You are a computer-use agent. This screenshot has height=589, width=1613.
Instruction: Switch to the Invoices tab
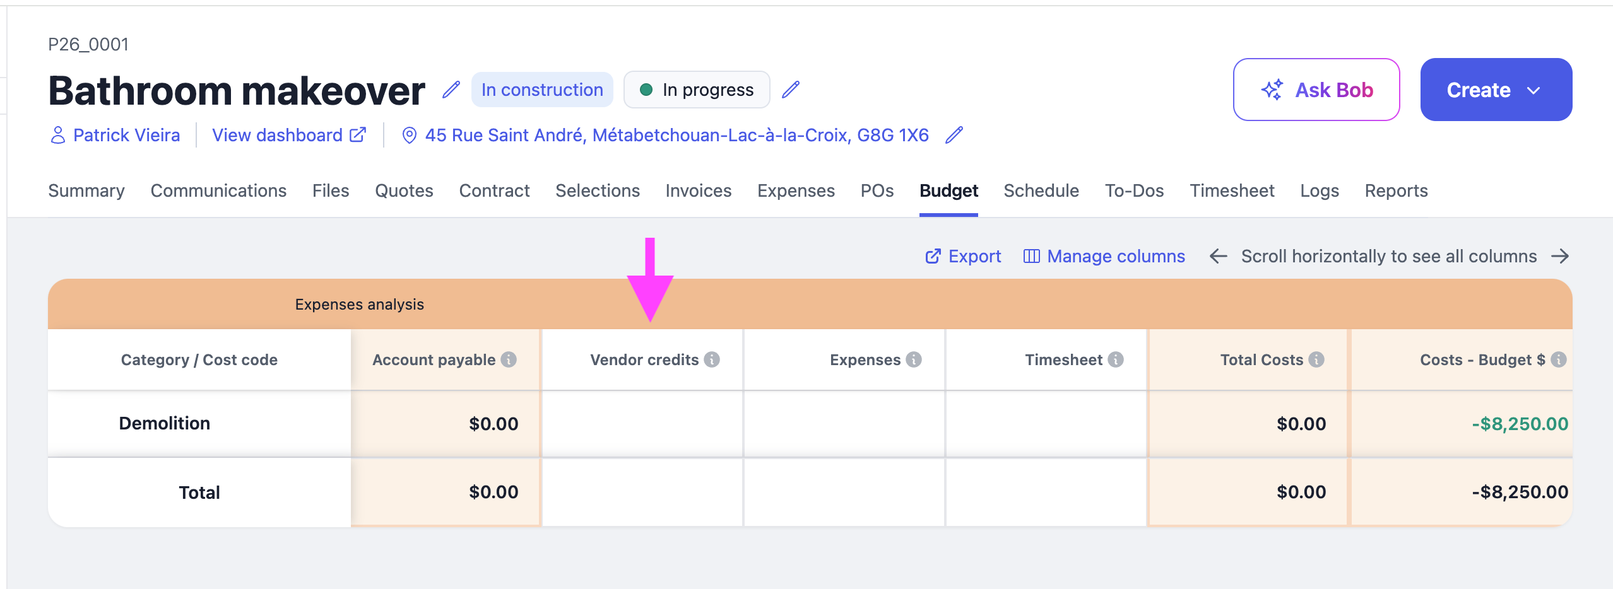699,190
